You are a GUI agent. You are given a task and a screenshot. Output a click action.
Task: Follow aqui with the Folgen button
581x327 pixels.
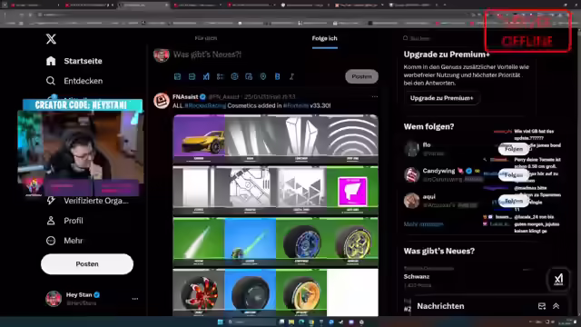click(514, 201)
